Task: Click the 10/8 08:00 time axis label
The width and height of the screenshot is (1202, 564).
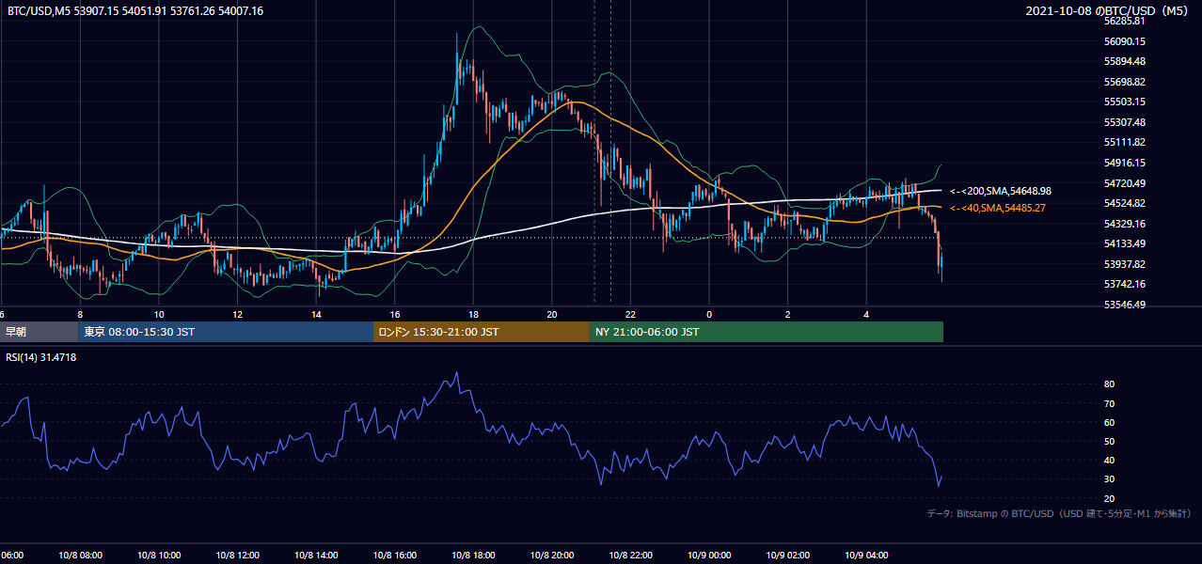Action: 80,555
